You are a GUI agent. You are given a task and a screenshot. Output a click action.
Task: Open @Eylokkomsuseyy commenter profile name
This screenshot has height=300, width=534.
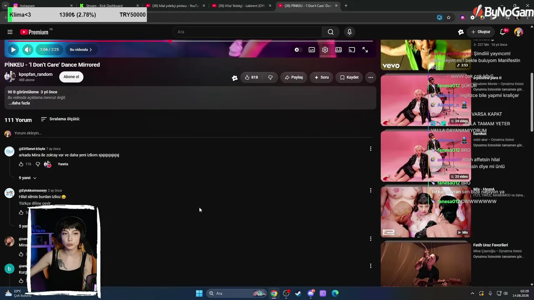coord(33,190)
